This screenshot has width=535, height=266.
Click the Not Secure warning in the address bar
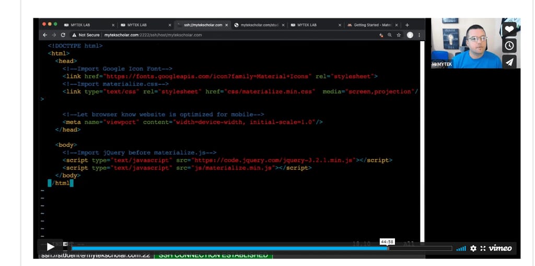pyautogui.click(x=86, y=35)
